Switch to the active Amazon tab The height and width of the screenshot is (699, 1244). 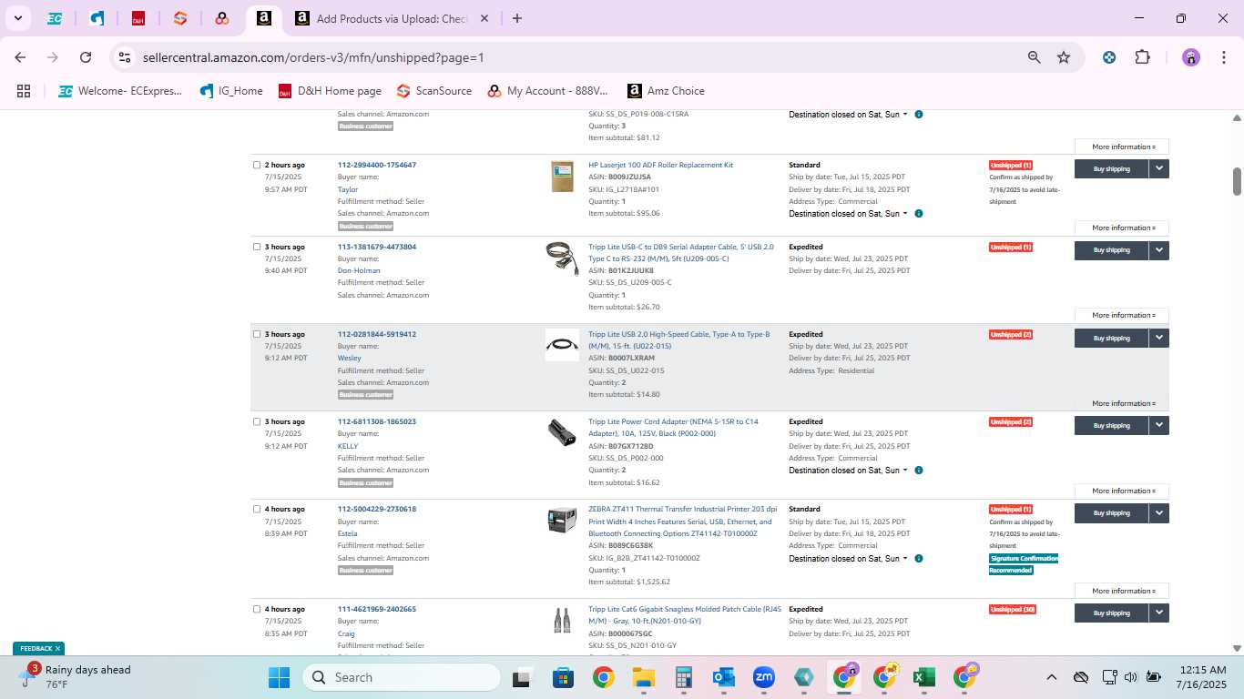coord(263,18)
